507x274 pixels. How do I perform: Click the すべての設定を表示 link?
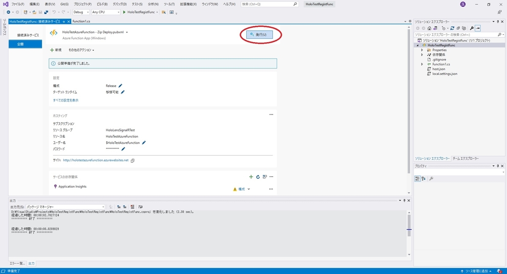[x=65, y=100]
